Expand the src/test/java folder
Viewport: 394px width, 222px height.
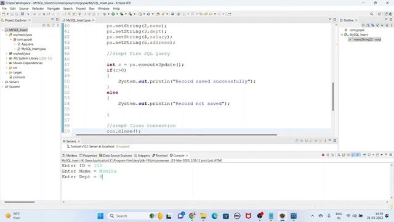click(7, 54)
